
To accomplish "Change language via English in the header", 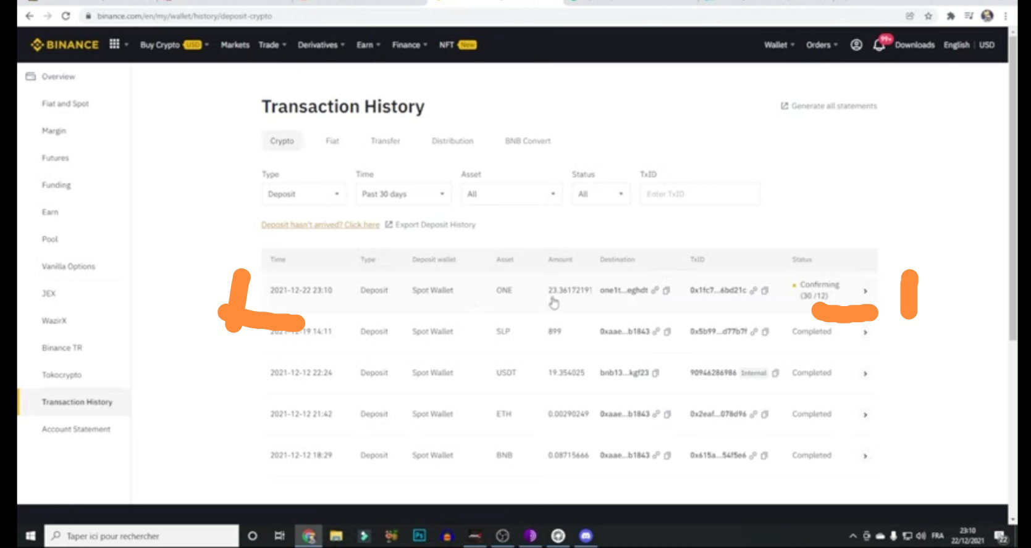I will 956,45.
